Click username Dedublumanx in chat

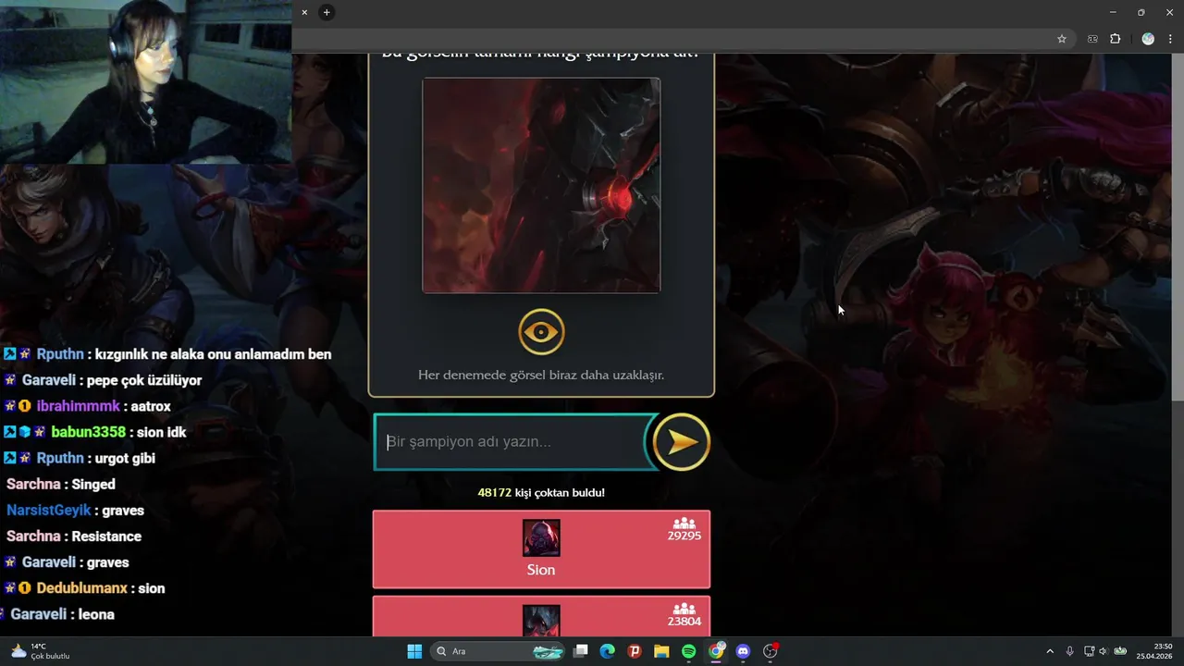82,587
